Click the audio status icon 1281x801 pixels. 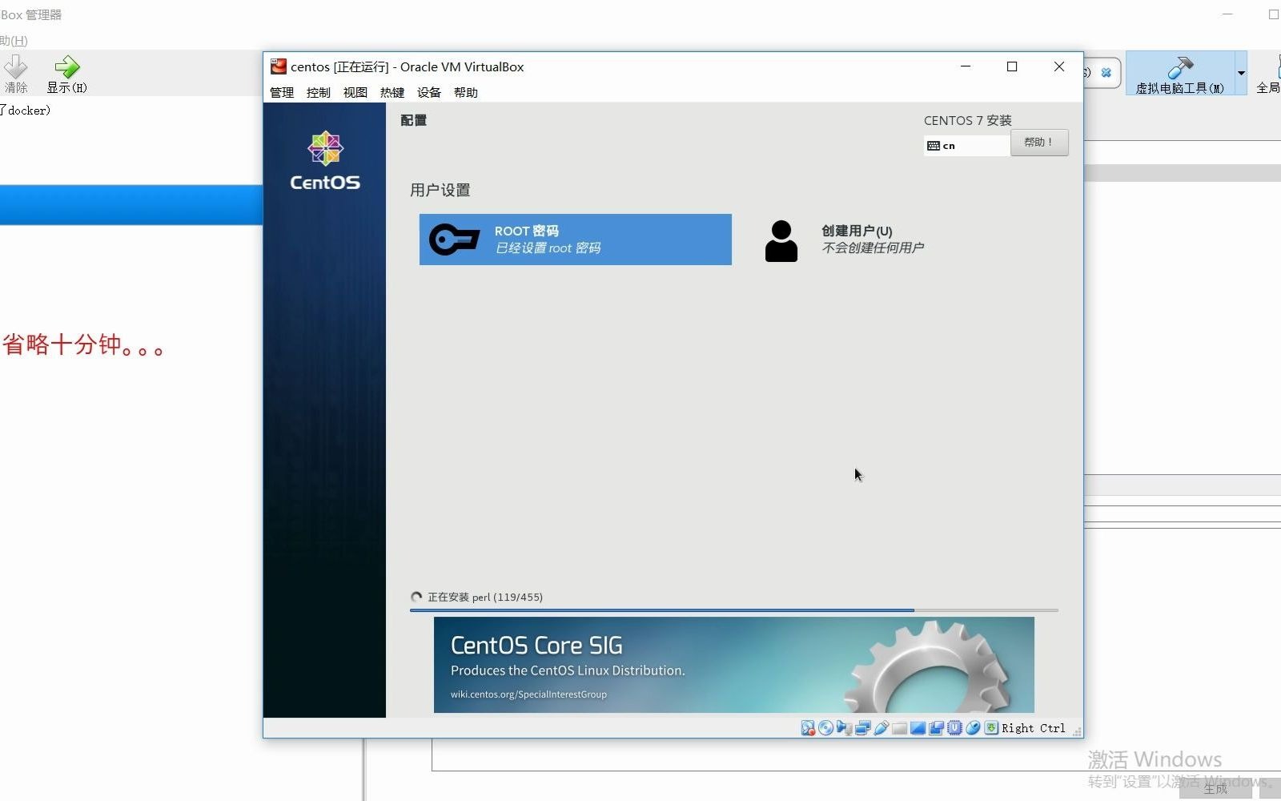[x=844, y=727]
